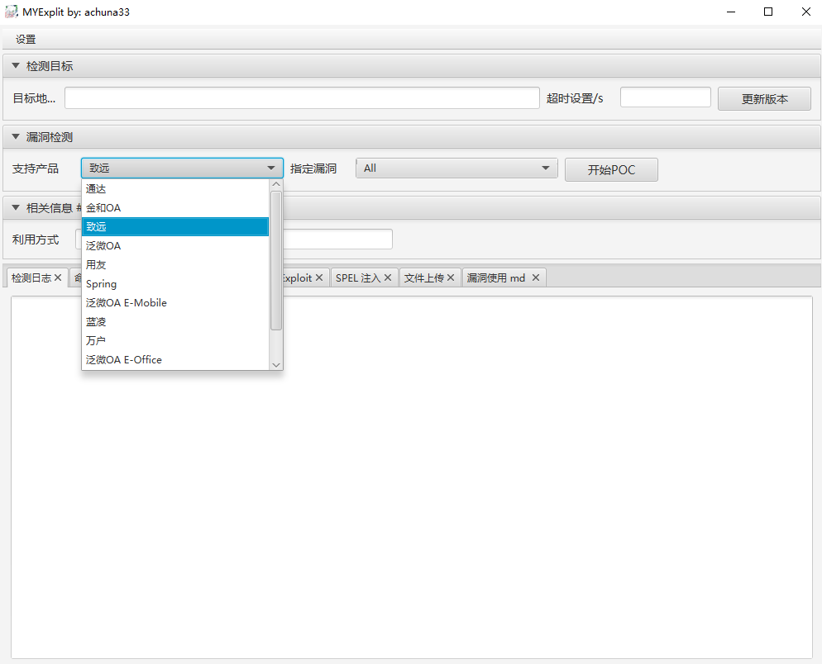Click the 更新版本 button
The image size is (822, 664).
click(764, 99)
